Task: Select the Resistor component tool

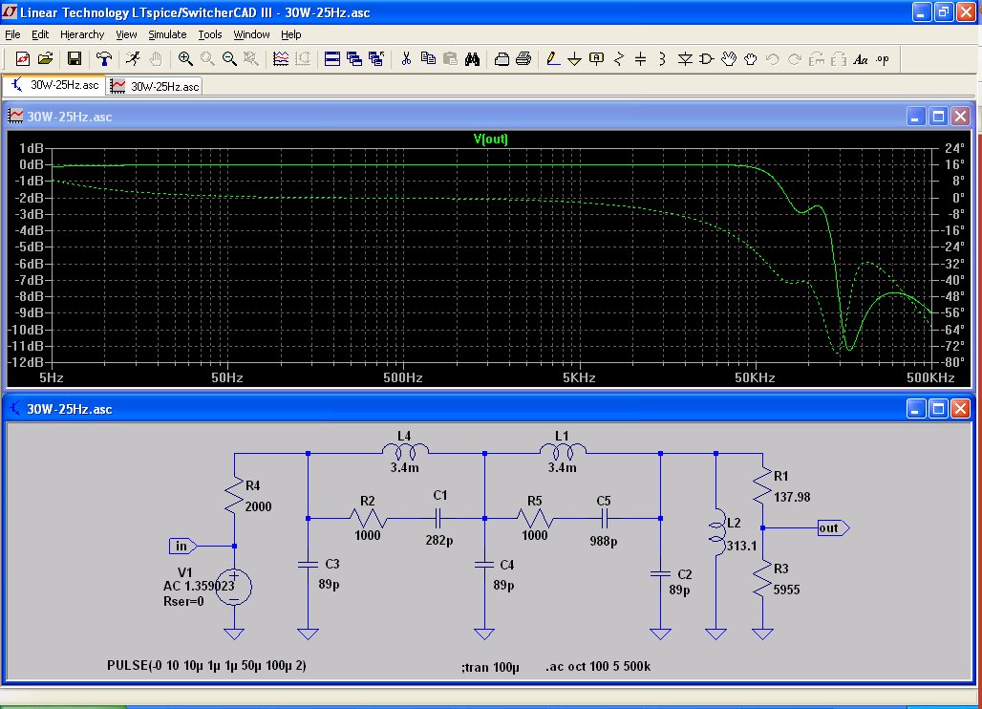Action: pyautogui.click(x=618, y=58)
